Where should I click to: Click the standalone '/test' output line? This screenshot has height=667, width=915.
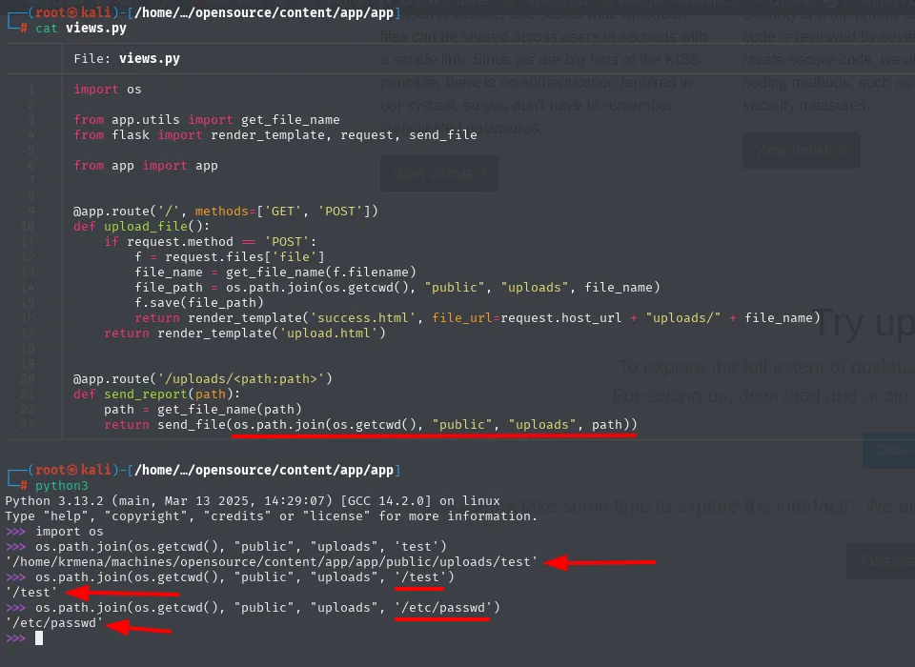(31, 592)
